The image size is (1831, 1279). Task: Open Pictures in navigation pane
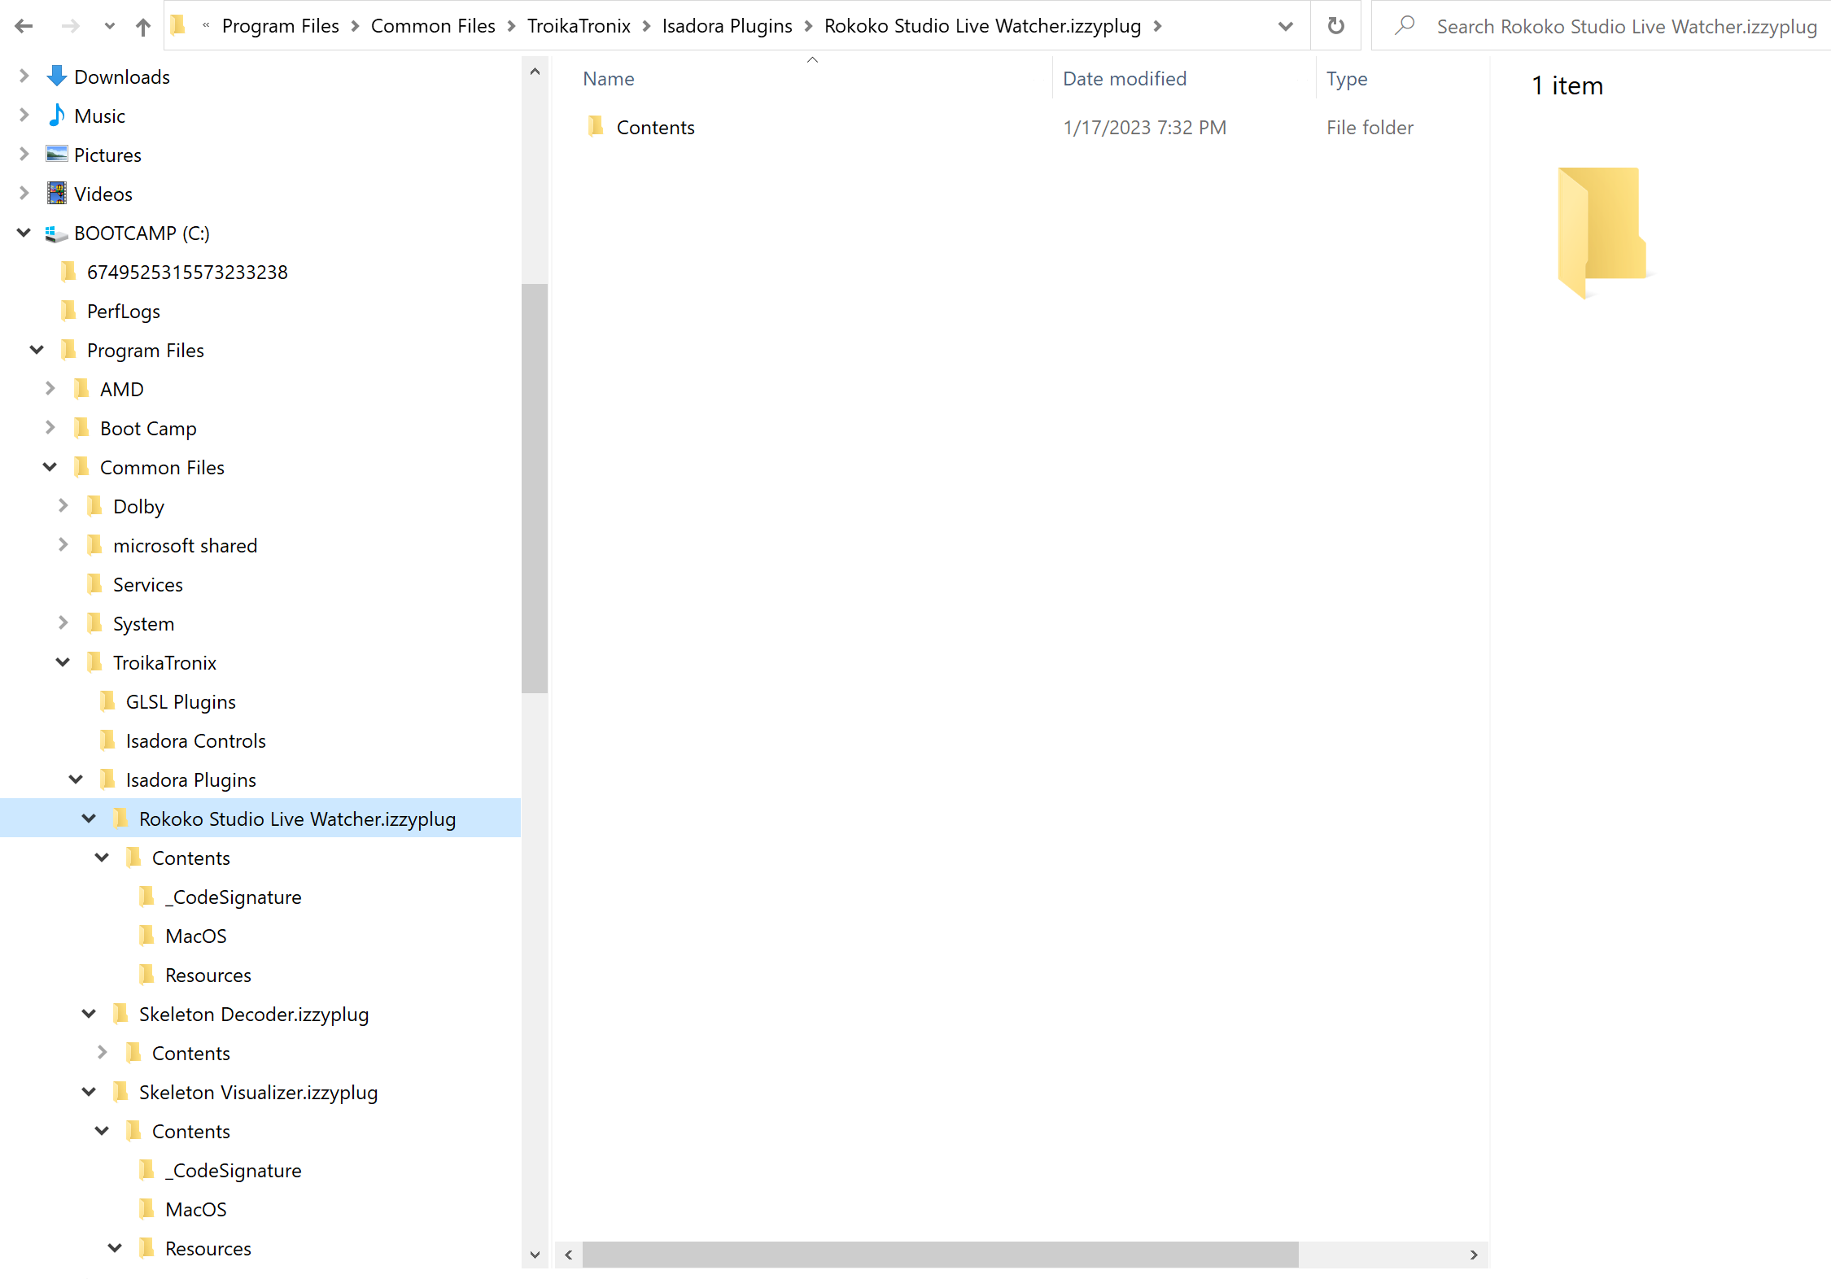click(107, 155)
